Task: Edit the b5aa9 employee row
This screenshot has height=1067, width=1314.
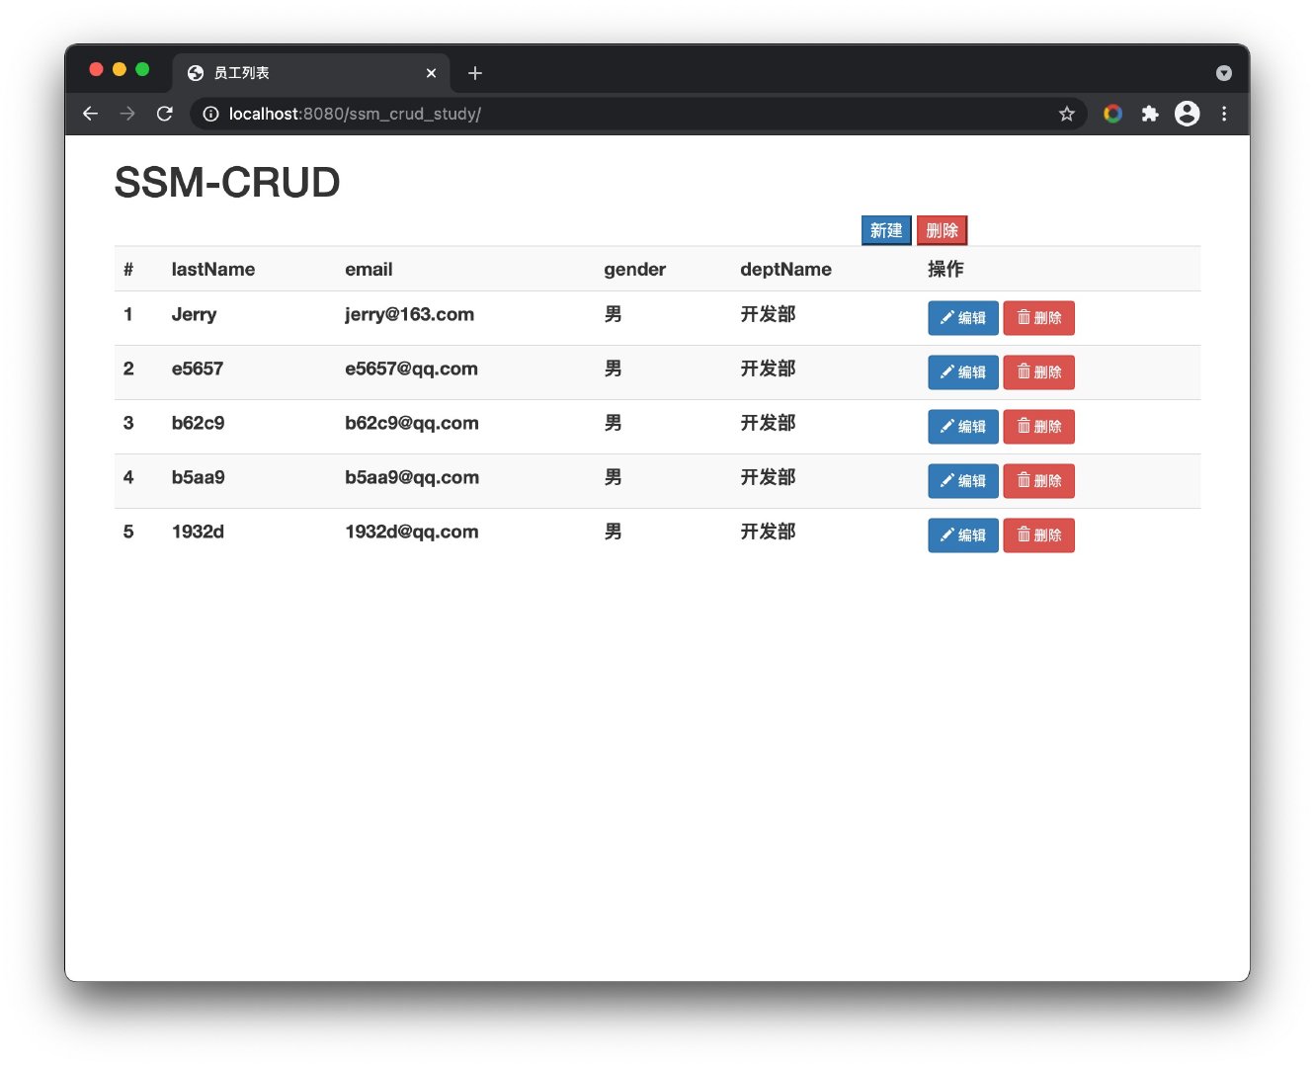Action: (x=963, y=481)
